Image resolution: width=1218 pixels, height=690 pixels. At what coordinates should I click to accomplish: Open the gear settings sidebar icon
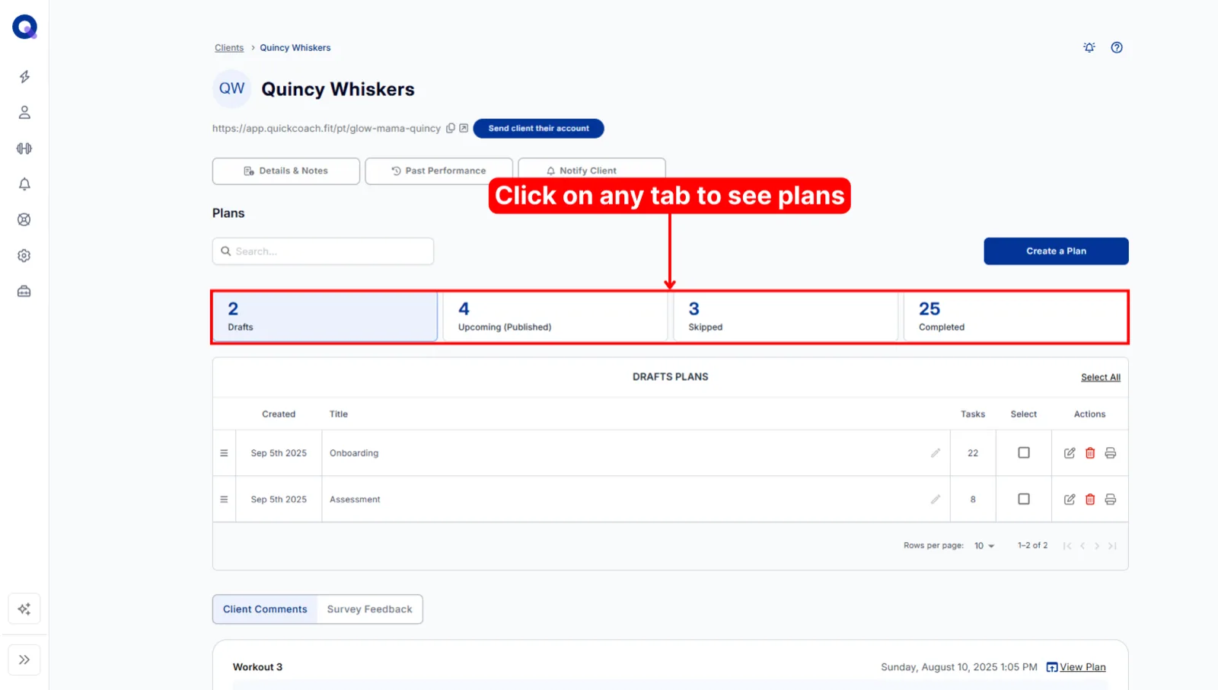[24, 256]
